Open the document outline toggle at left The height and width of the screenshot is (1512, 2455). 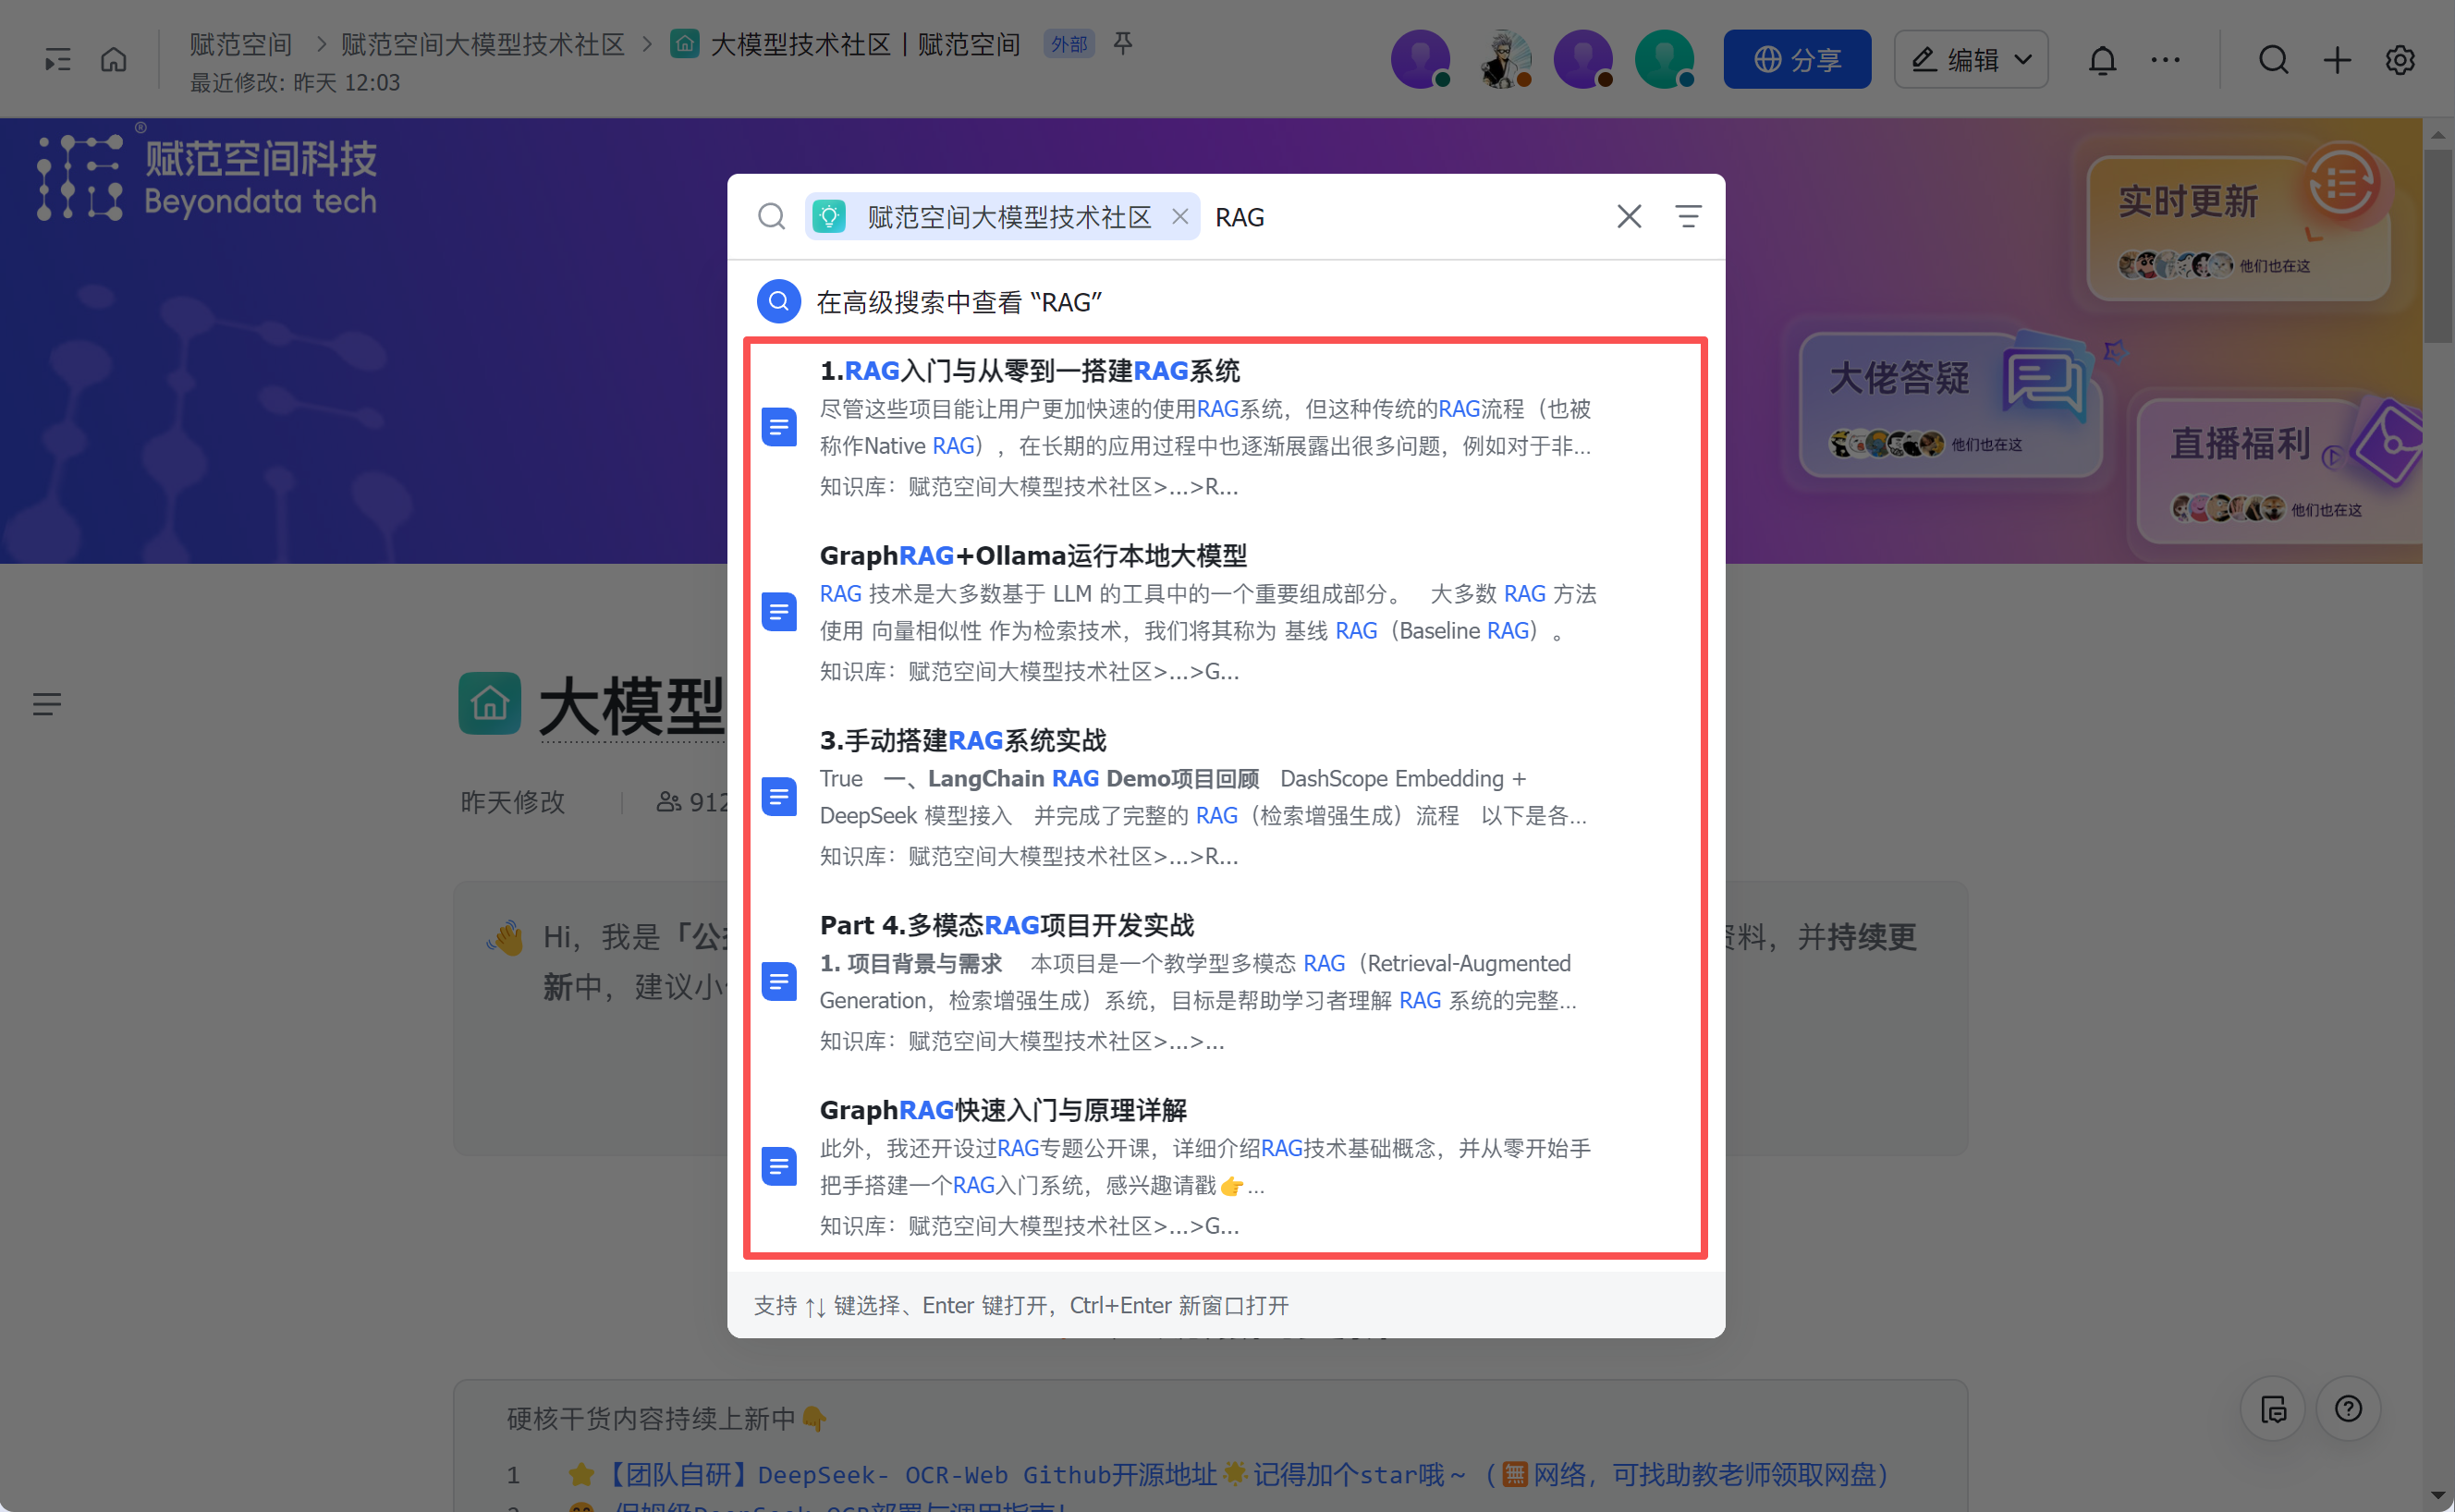pyautogui.click(x=47, y=704)
